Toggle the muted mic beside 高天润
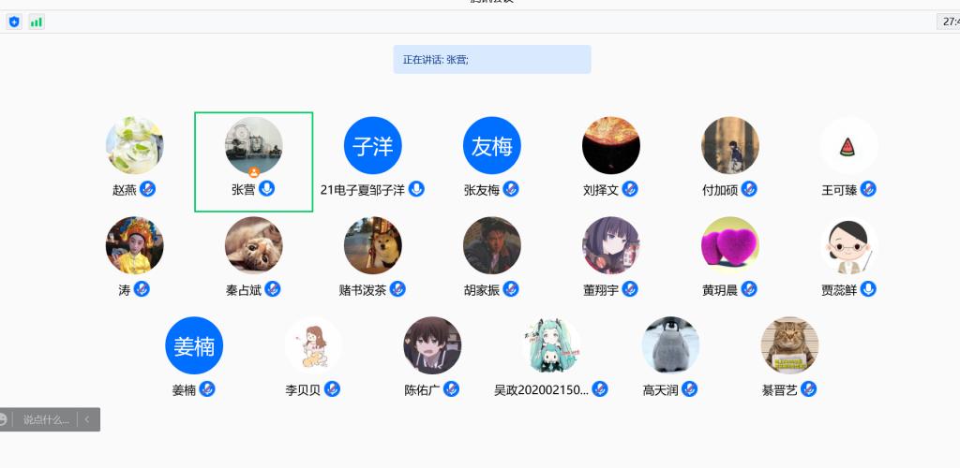Screen dimensions: 960x468 point(689,389)
